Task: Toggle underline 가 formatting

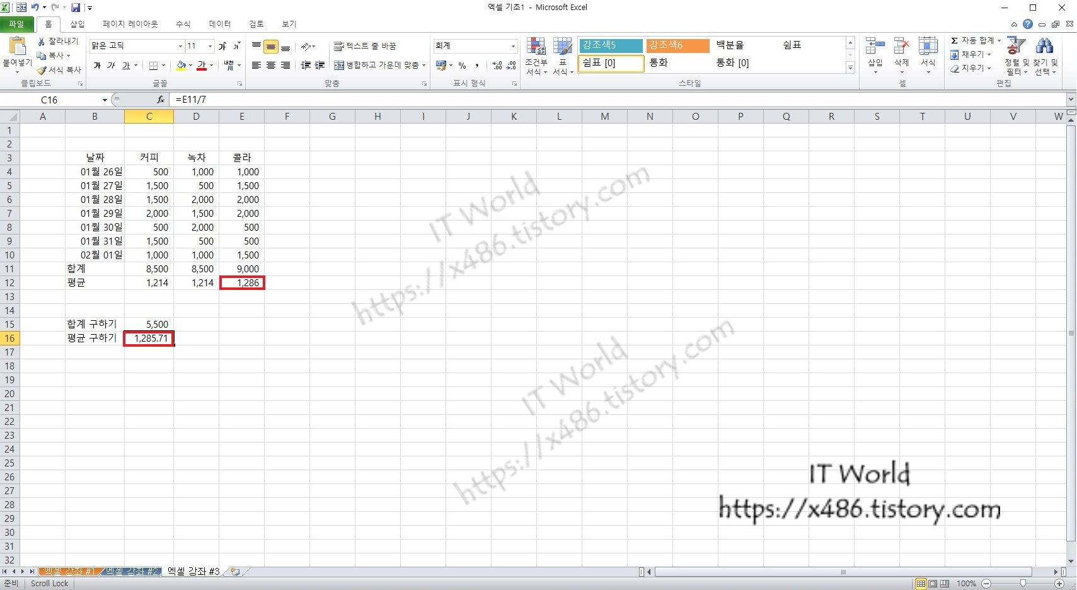Action: 125,66
